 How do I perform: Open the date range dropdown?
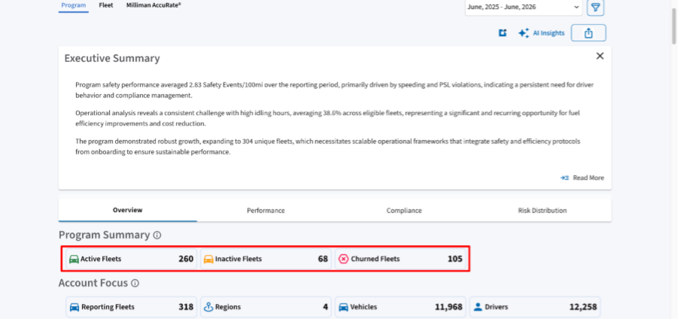click(x=524, y=8)
